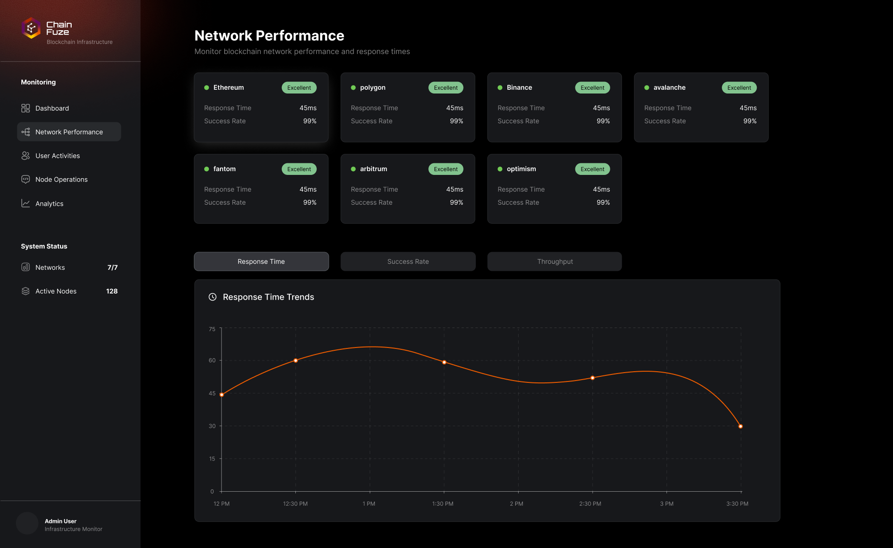893x548 pixels.
Task: Click the ChainFuze hexagon logo icon
Action: coord(31,28)
